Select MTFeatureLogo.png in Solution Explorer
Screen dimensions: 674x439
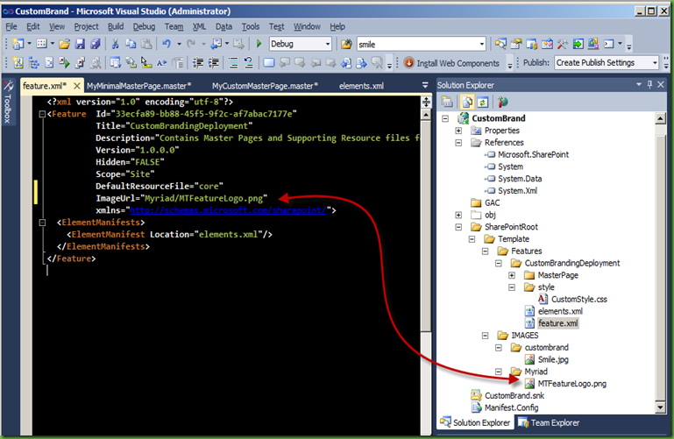[x=571, y=384]
